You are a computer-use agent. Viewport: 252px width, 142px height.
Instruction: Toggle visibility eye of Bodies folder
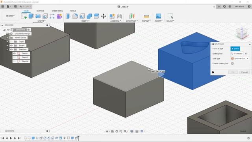(x=11, y=46)
